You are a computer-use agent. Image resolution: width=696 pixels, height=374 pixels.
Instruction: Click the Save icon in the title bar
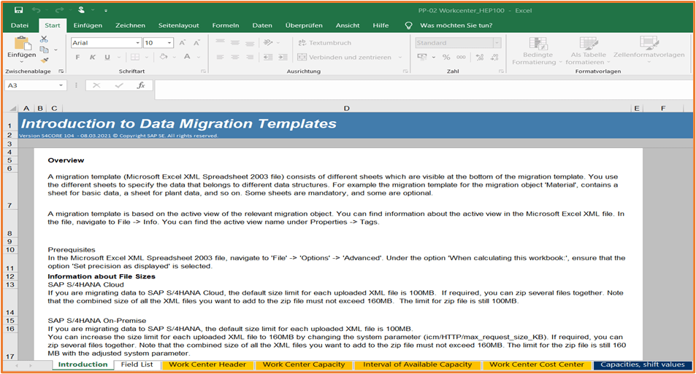[18, 10]
